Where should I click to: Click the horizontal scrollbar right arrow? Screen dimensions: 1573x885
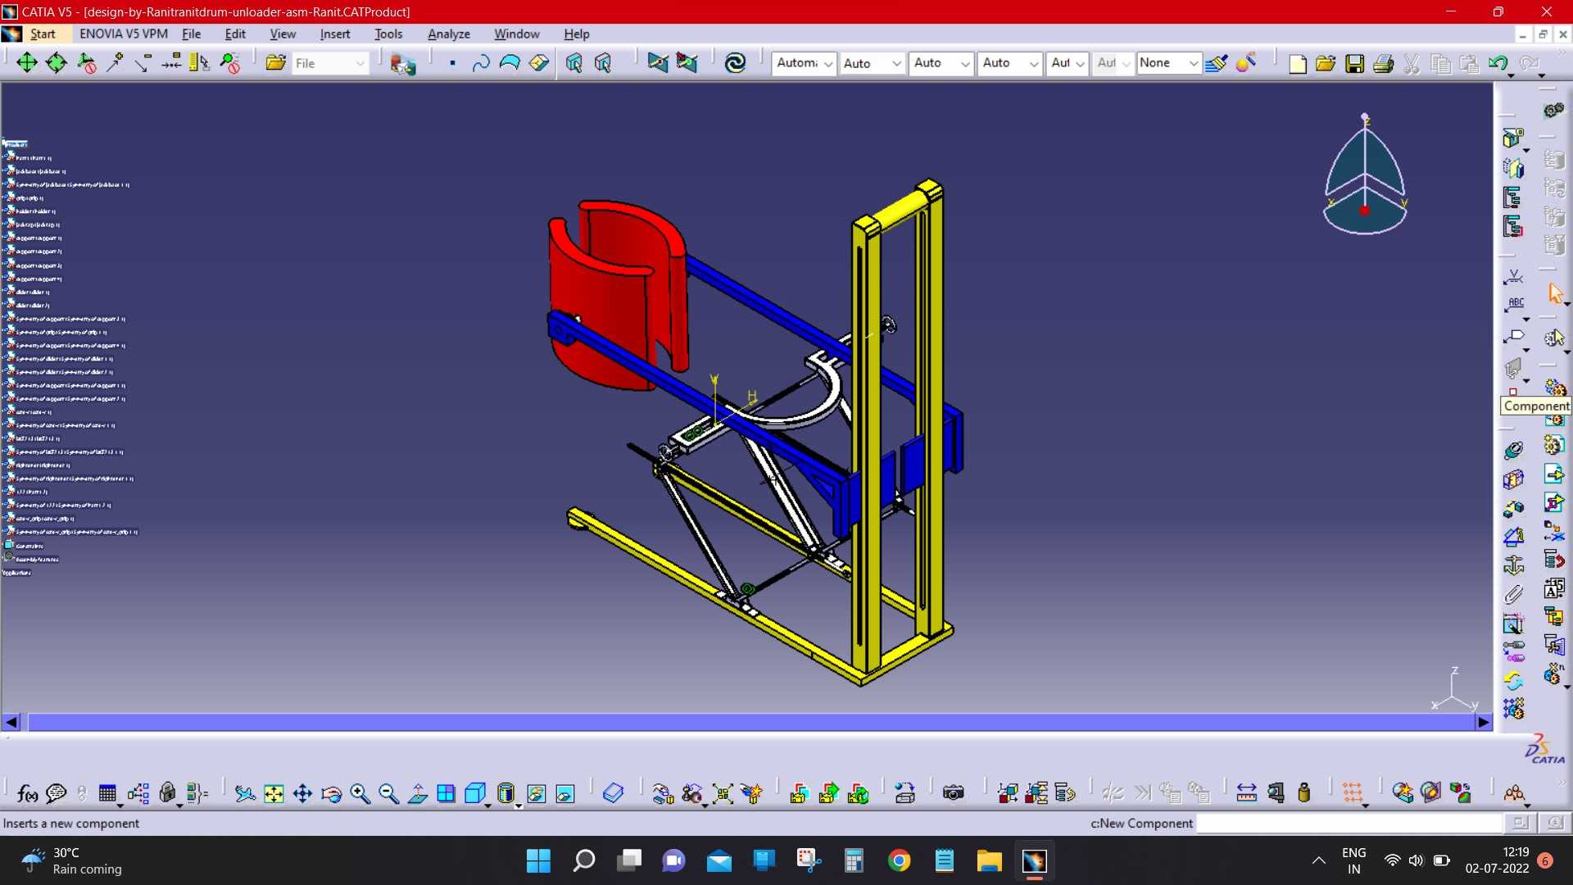click(x=1484, y=722)
